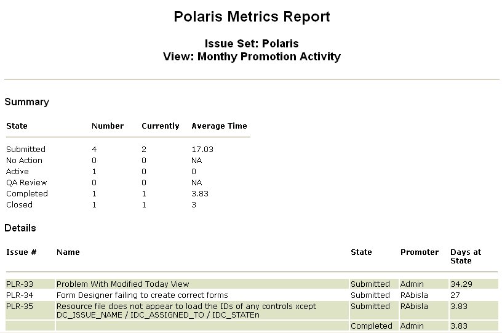Click the View: Monthy Promotion Activity subtitle
Image resolution: width=502 pixels, height=333 pixels.
(252, 57)
